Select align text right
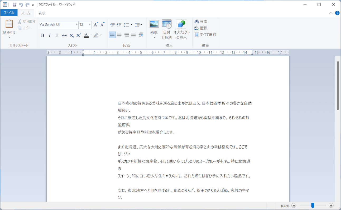The image size is (341, 210). coord(127,35)
